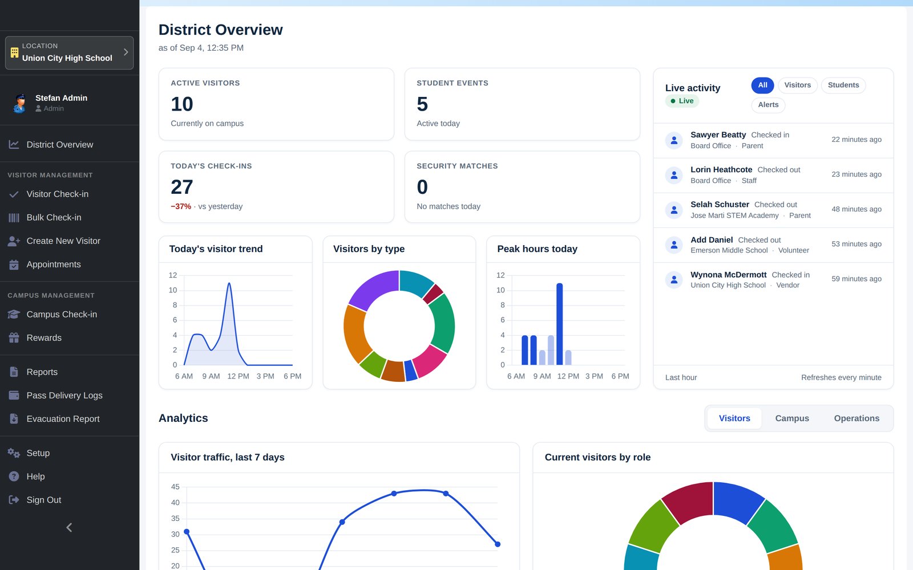The height and width of the screenshot is (570, 913).
Task: Click the District Overview chart icon
Action: coord(14,145)
